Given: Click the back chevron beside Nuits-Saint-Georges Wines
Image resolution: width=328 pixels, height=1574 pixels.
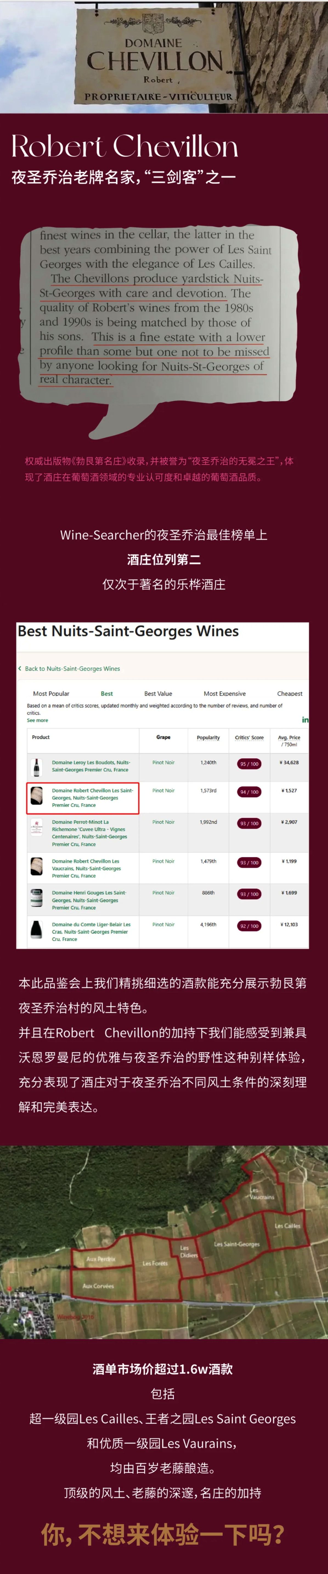Looking at the screenshot, I should [x=20, y=668].
